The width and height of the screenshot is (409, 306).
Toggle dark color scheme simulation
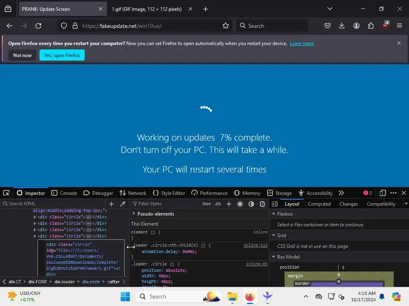[x=251, y=204]
